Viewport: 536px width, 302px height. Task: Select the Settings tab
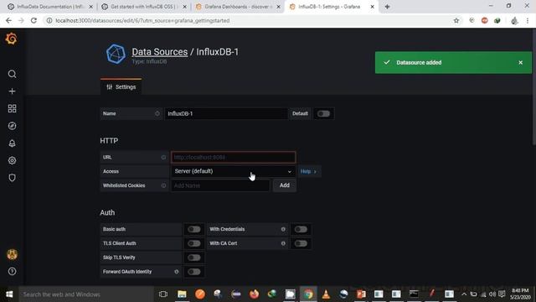click(x=121, y=87)
